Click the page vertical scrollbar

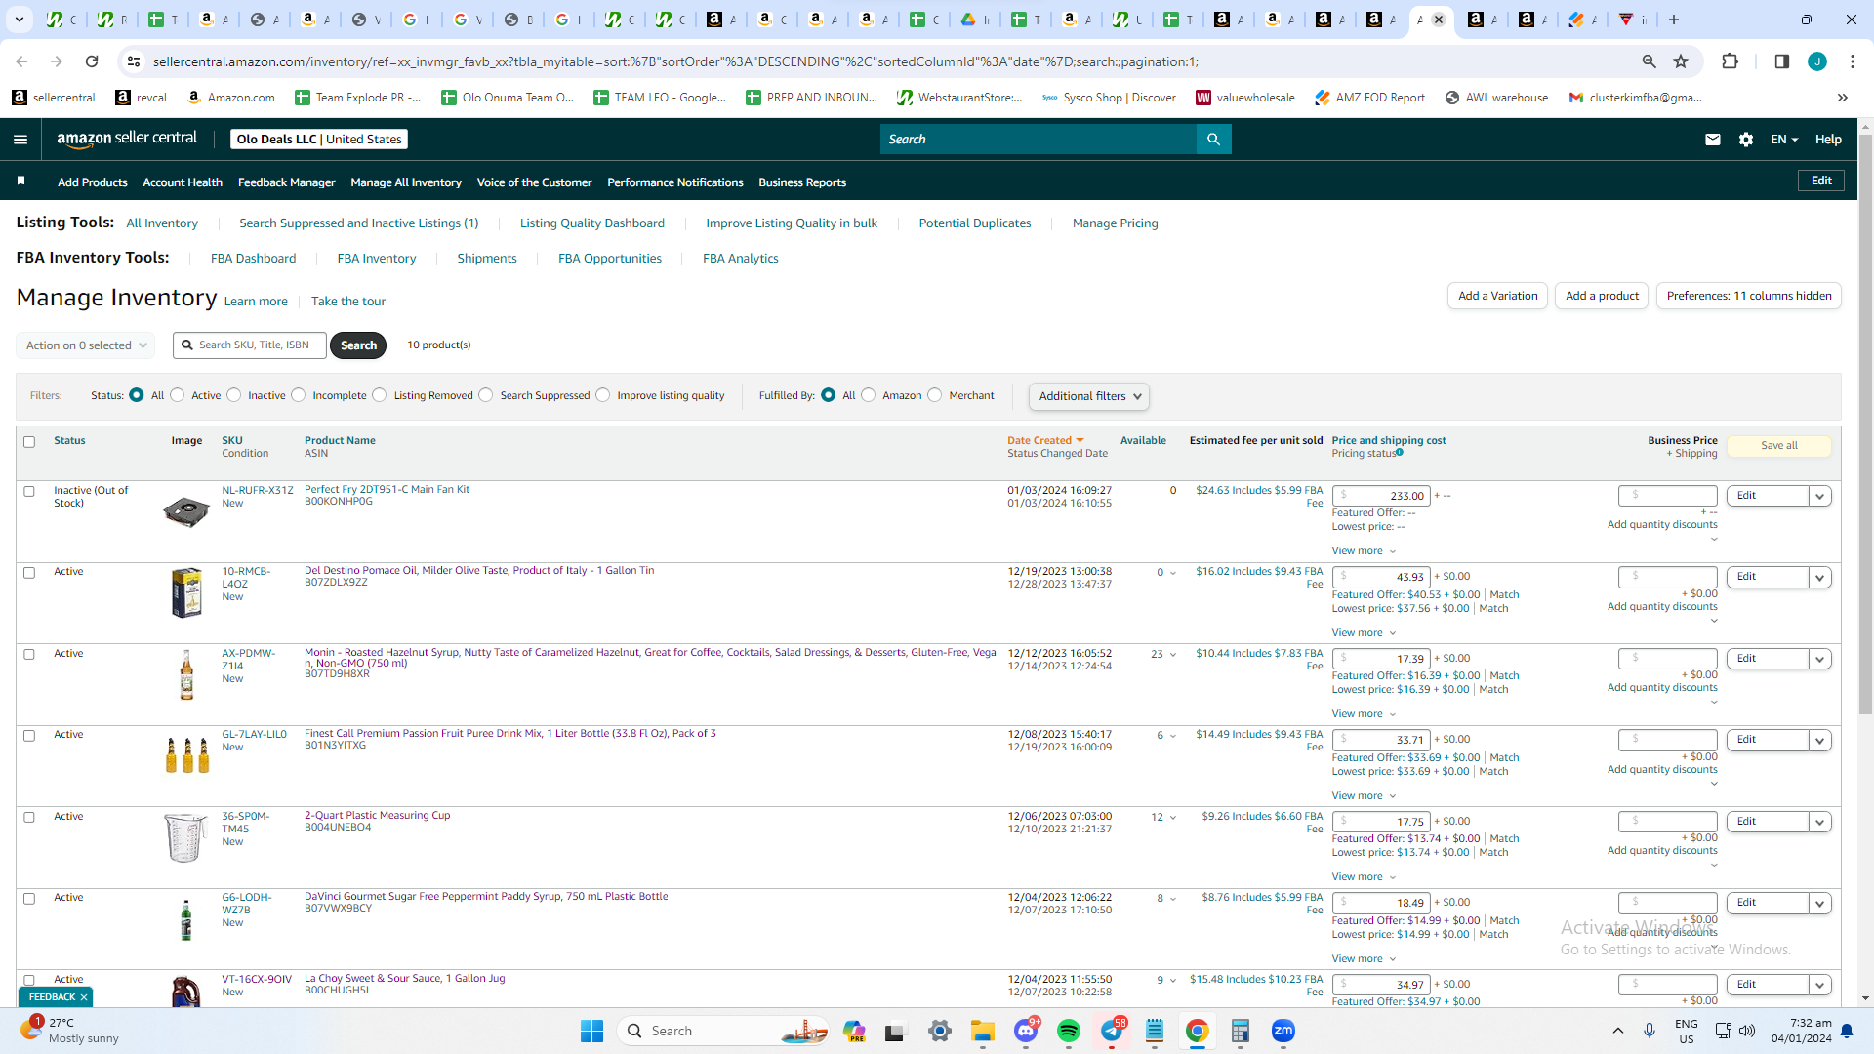pyautogui.click(x=1865, y=425)
